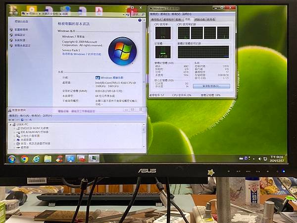The height and width of the screenshot is (223, 297).
Task: Open Task Manager 檢視(V) View menu
Action: [176, 14]
